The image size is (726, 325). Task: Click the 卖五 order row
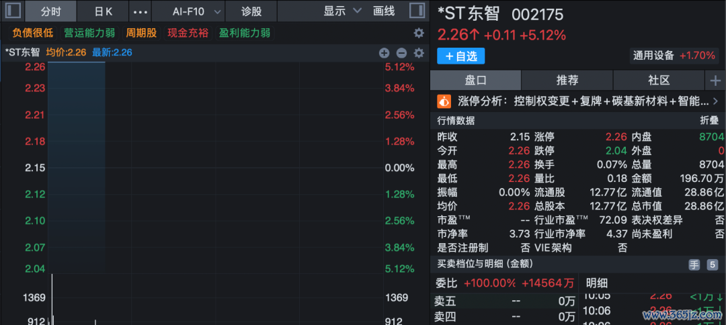point(504,302)
